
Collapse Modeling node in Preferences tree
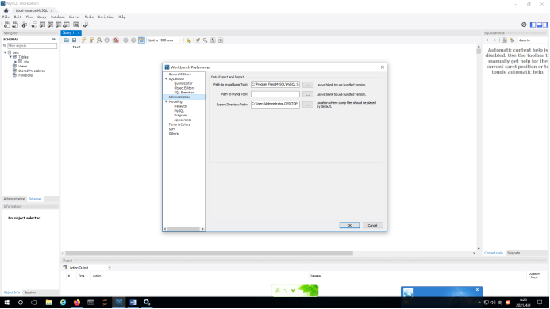166,101
